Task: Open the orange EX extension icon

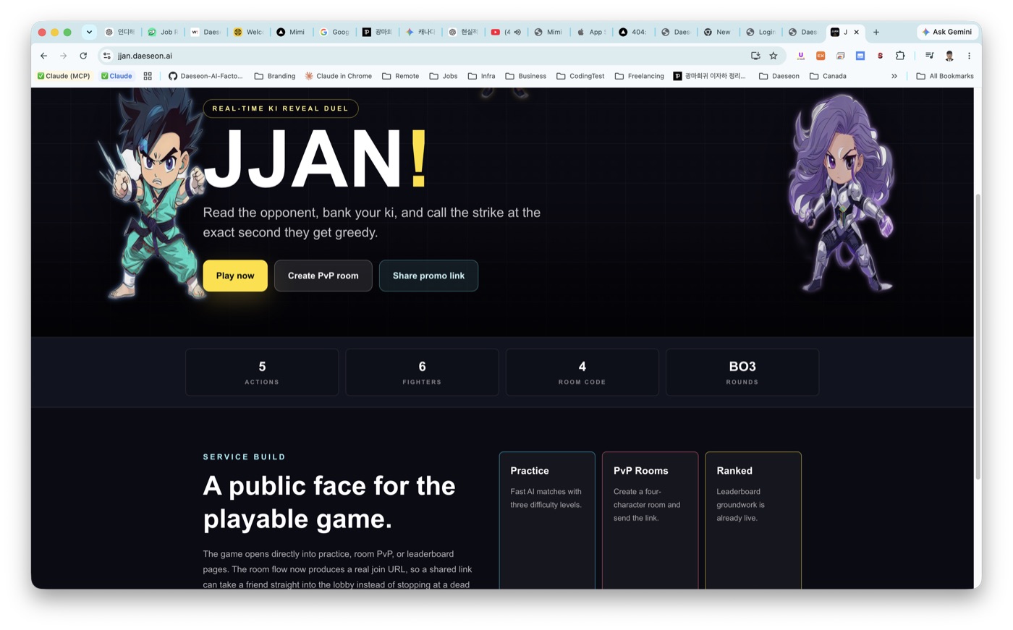Action: 821,56
